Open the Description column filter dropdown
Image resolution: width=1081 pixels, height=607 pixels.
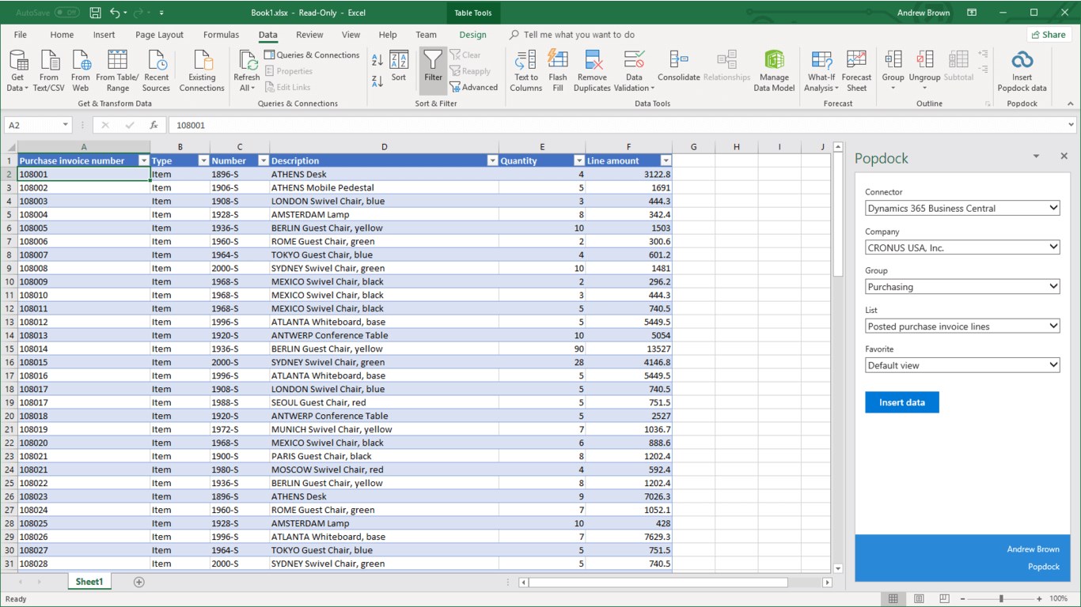coord(492,160)
